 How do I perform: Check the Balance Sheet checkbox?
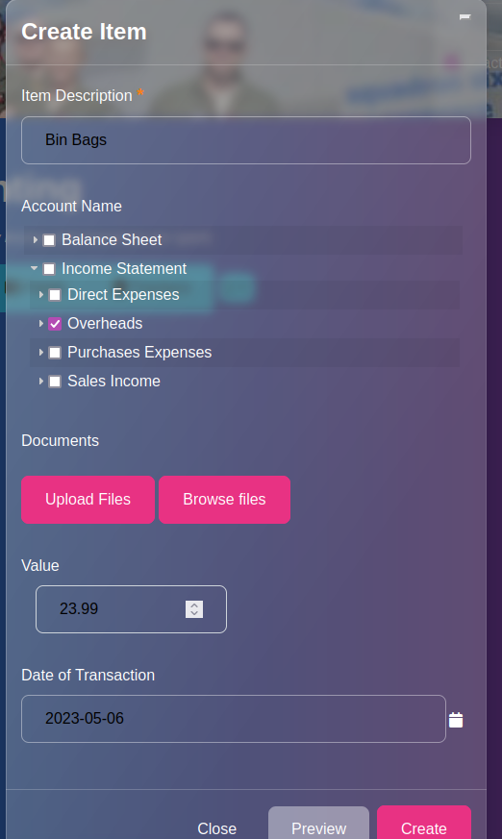tap(49, 240)
